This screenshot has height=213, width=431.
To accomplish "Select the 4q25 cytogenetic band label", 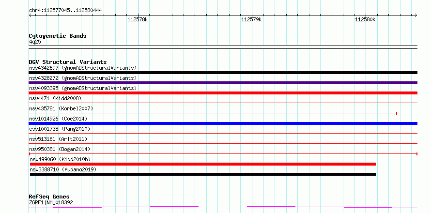I will (35, 42).
